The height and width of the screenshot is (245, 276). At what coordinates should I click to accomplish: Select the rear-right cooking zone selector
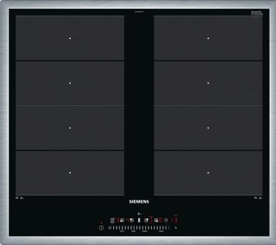147,220
